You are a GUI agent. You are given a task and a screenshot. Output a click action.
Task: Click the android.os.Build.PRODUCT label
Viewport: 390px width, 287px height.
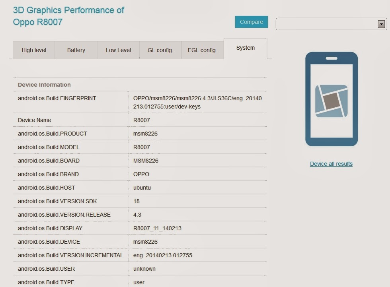(x=53, y=134)
